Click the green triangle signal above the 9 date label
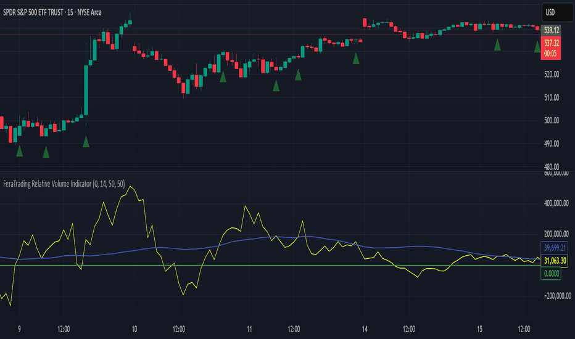575x339 pixels. tap(20, 151)
